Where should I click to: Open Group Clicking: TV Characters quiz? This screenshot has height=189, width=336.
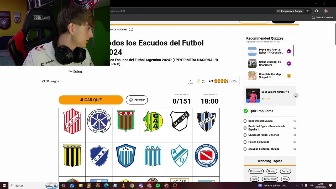270,64
